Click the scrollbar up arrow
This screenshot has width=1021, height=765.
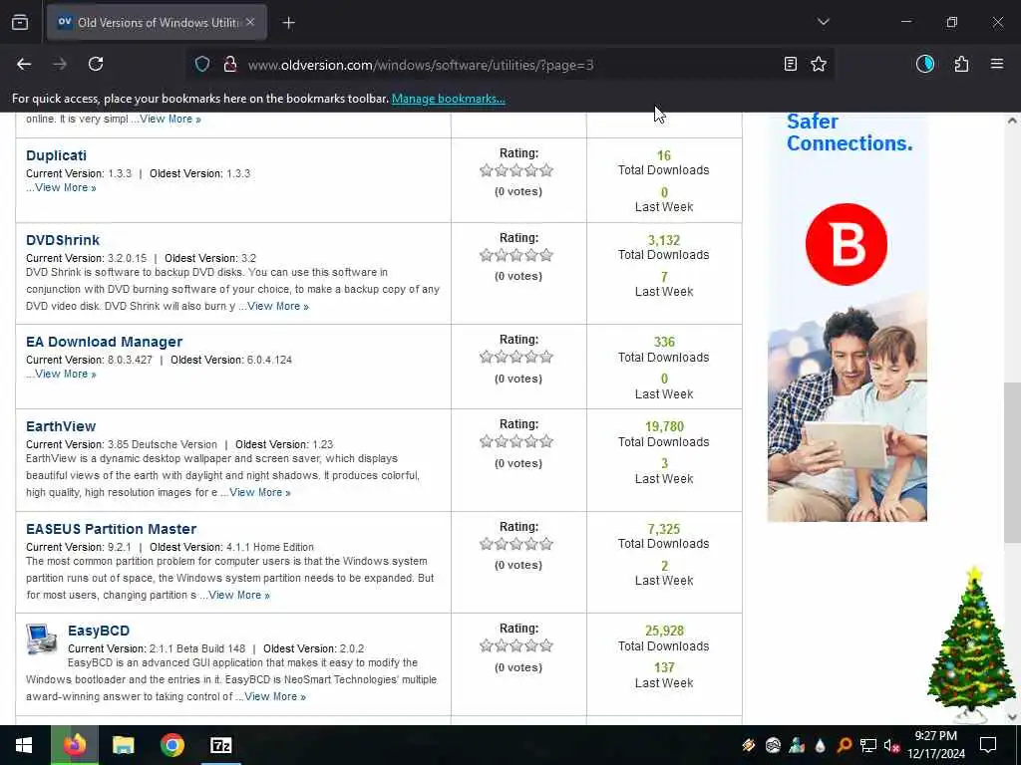coord(1012,121)
